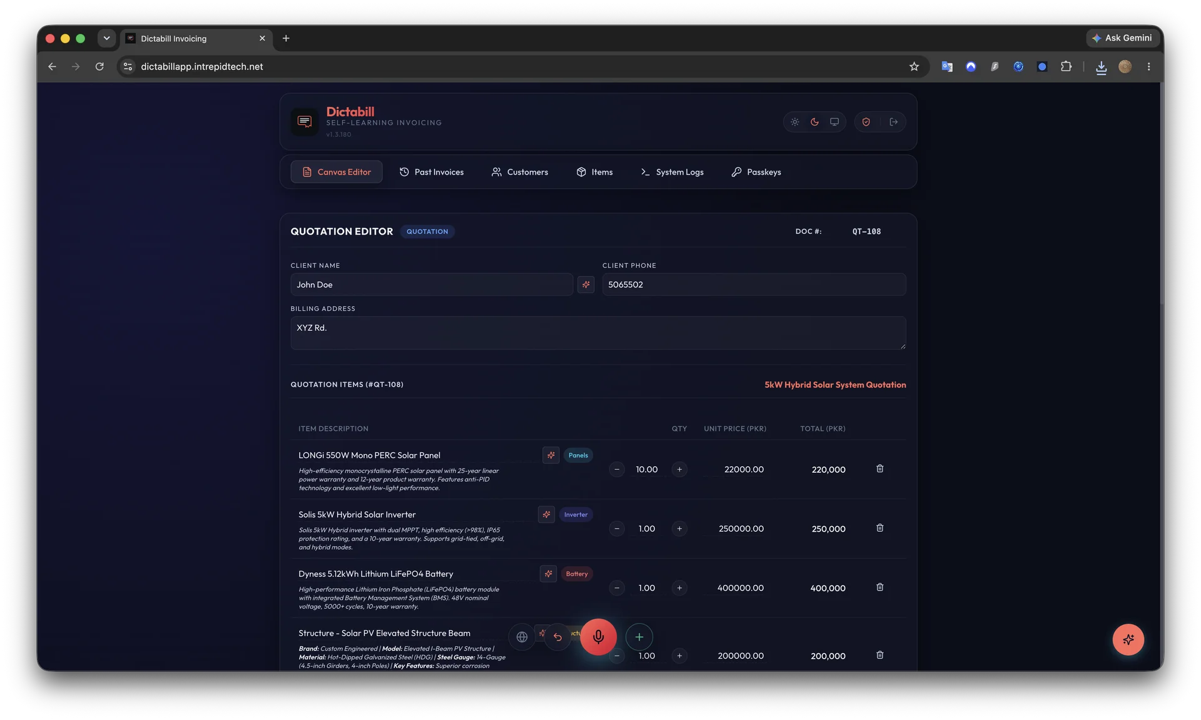The width and height of the screenshot is (1201, 720).
Task: Open the Passkeys tab
Action: [x=756, y=172]
